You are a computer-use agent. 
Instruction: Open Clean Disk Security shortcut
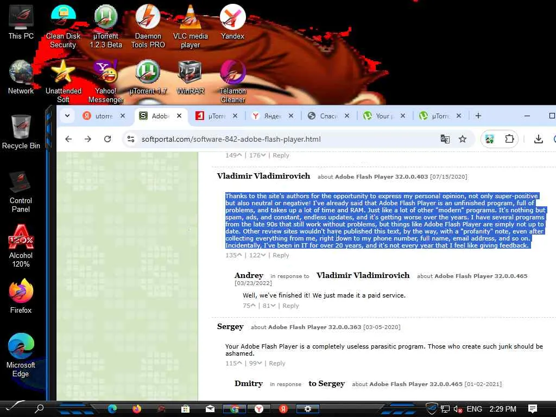(x=63, y=26)
